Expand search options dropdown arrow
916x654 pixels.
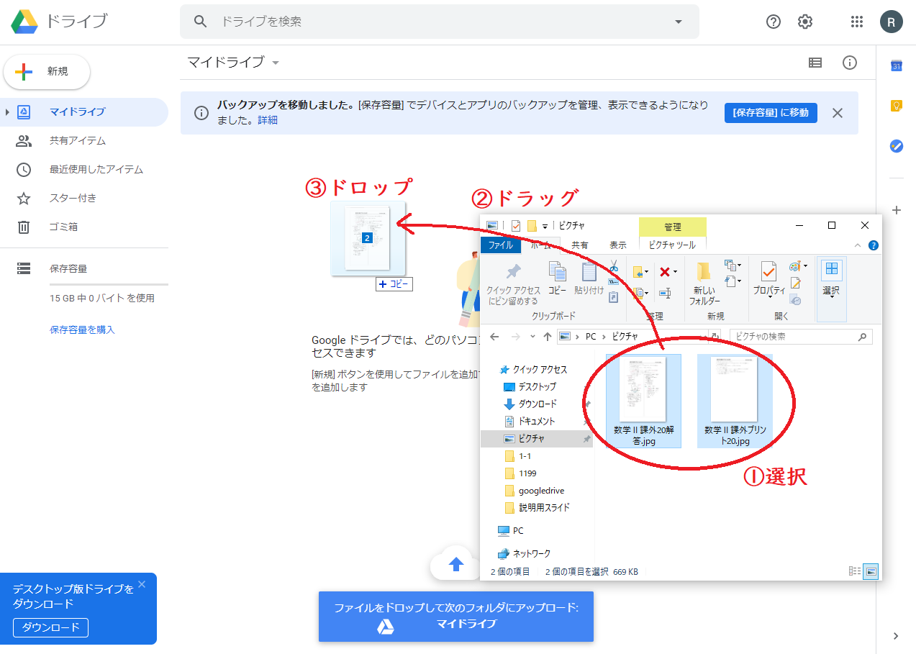678,22
